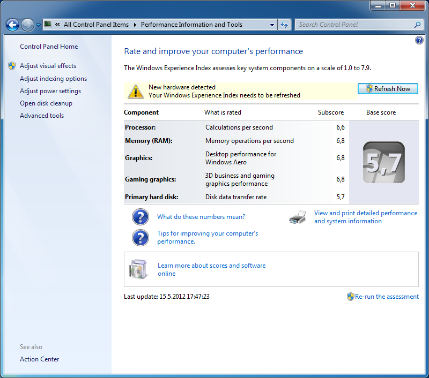Open Action Center under See also
The width and height of the screenshot is (429, 378).
point(40,359)
